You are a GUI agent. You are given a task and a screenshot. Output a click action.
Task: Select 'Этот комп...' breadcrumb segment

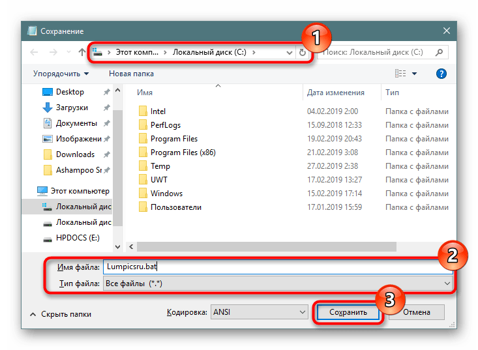coord(137,52)
